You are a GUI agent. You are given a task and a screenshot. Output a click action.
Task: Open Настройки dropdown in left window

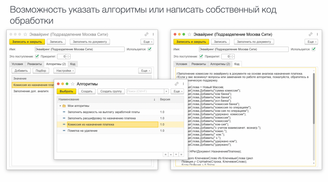pyautogui.click(x=64, y=71)
